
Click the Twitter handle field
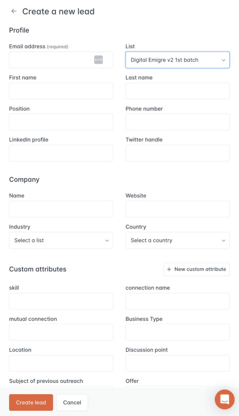(177, 153)
